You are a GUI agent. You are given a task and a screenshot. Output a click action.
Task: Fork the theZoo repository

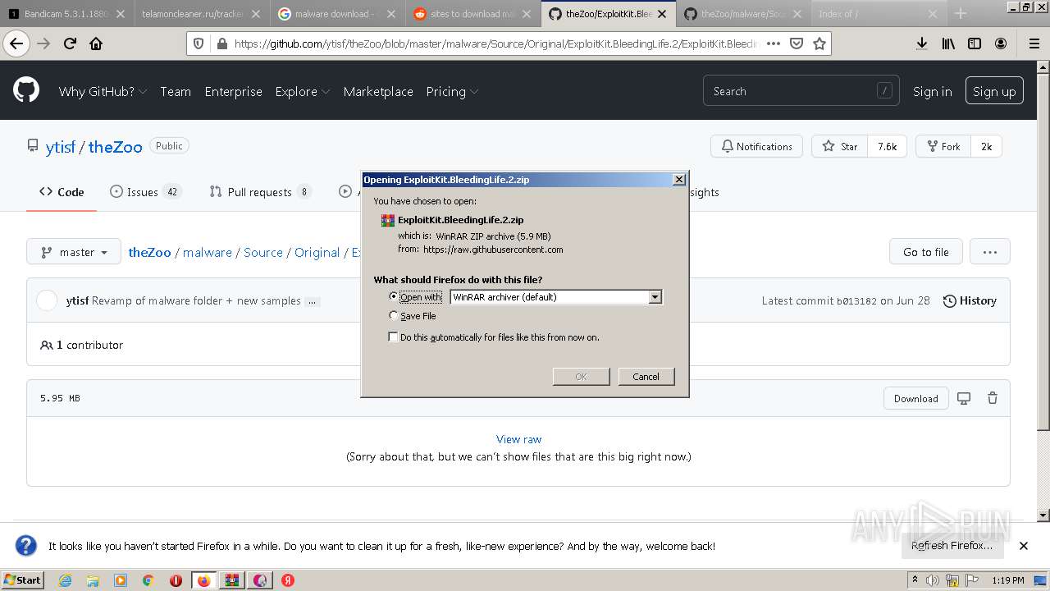(943, 146)
